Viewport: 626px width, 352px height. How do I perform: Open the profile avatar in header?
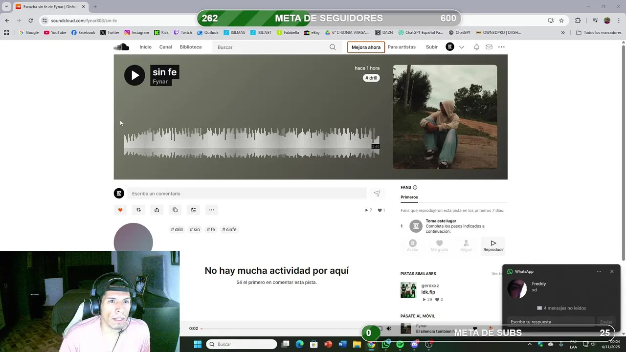tap(450, 47)
